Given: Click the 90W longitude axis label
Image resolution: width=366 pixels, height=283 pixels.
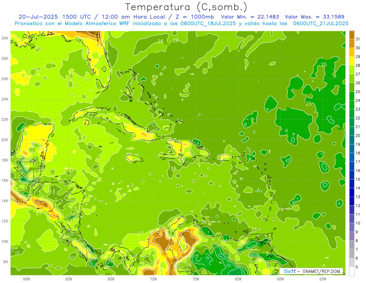Looking at the screenshot, I should click(27, 279).
